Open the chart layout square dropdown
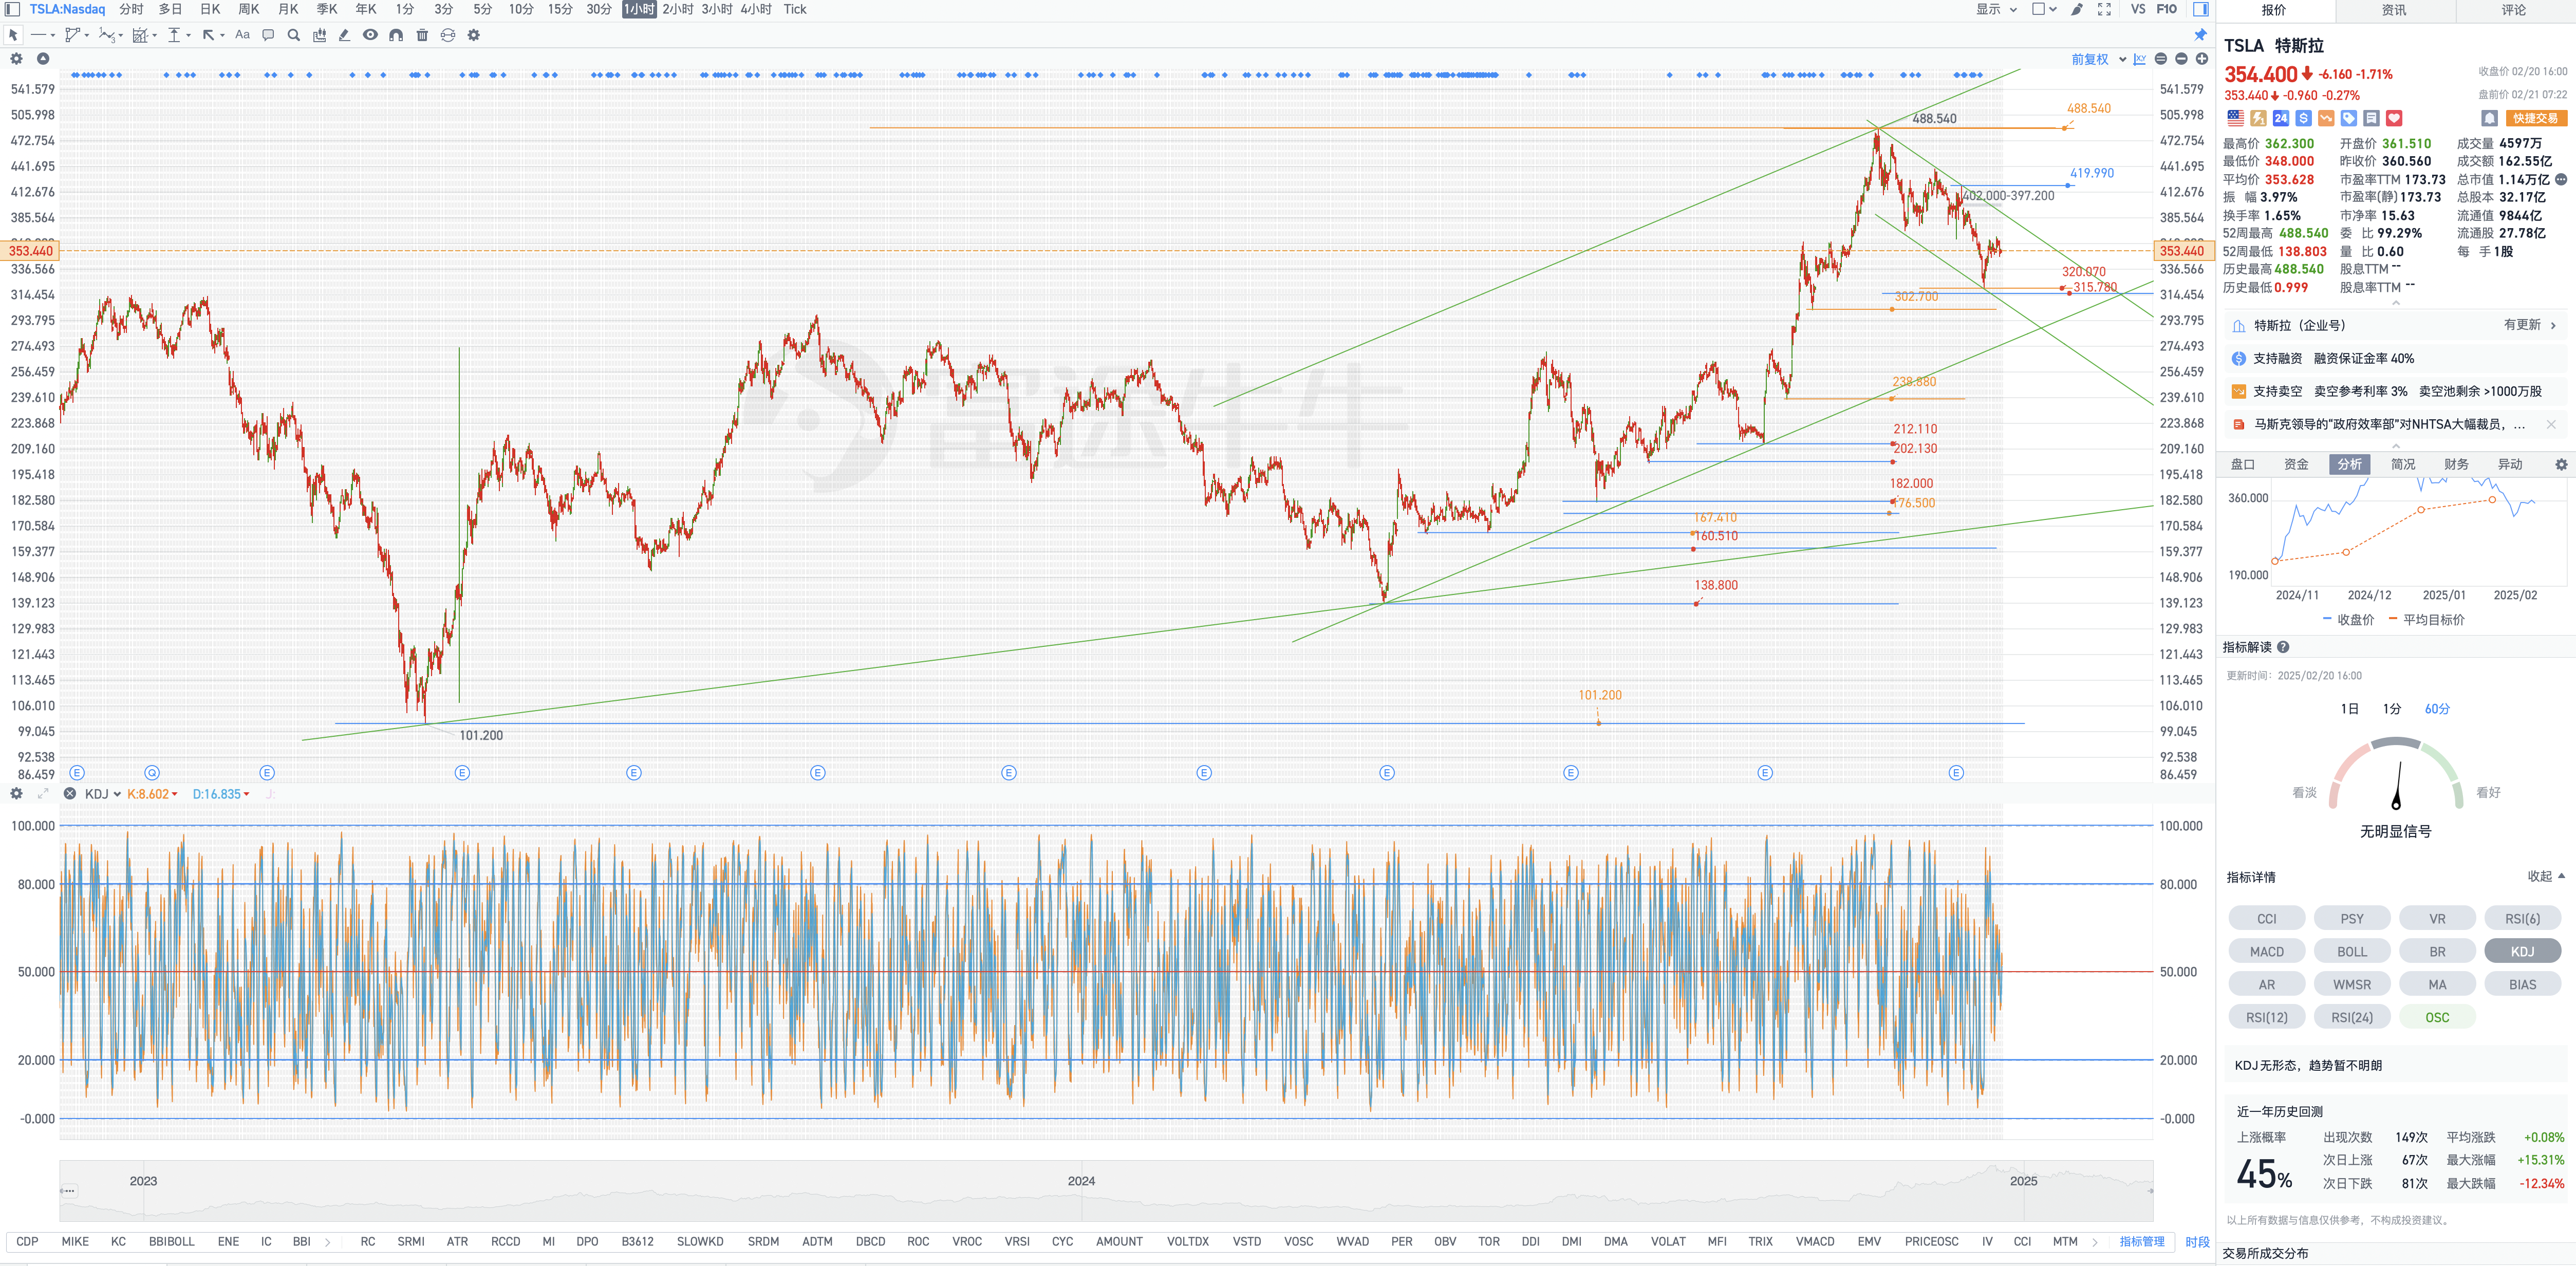 (x=2044, y=9)
